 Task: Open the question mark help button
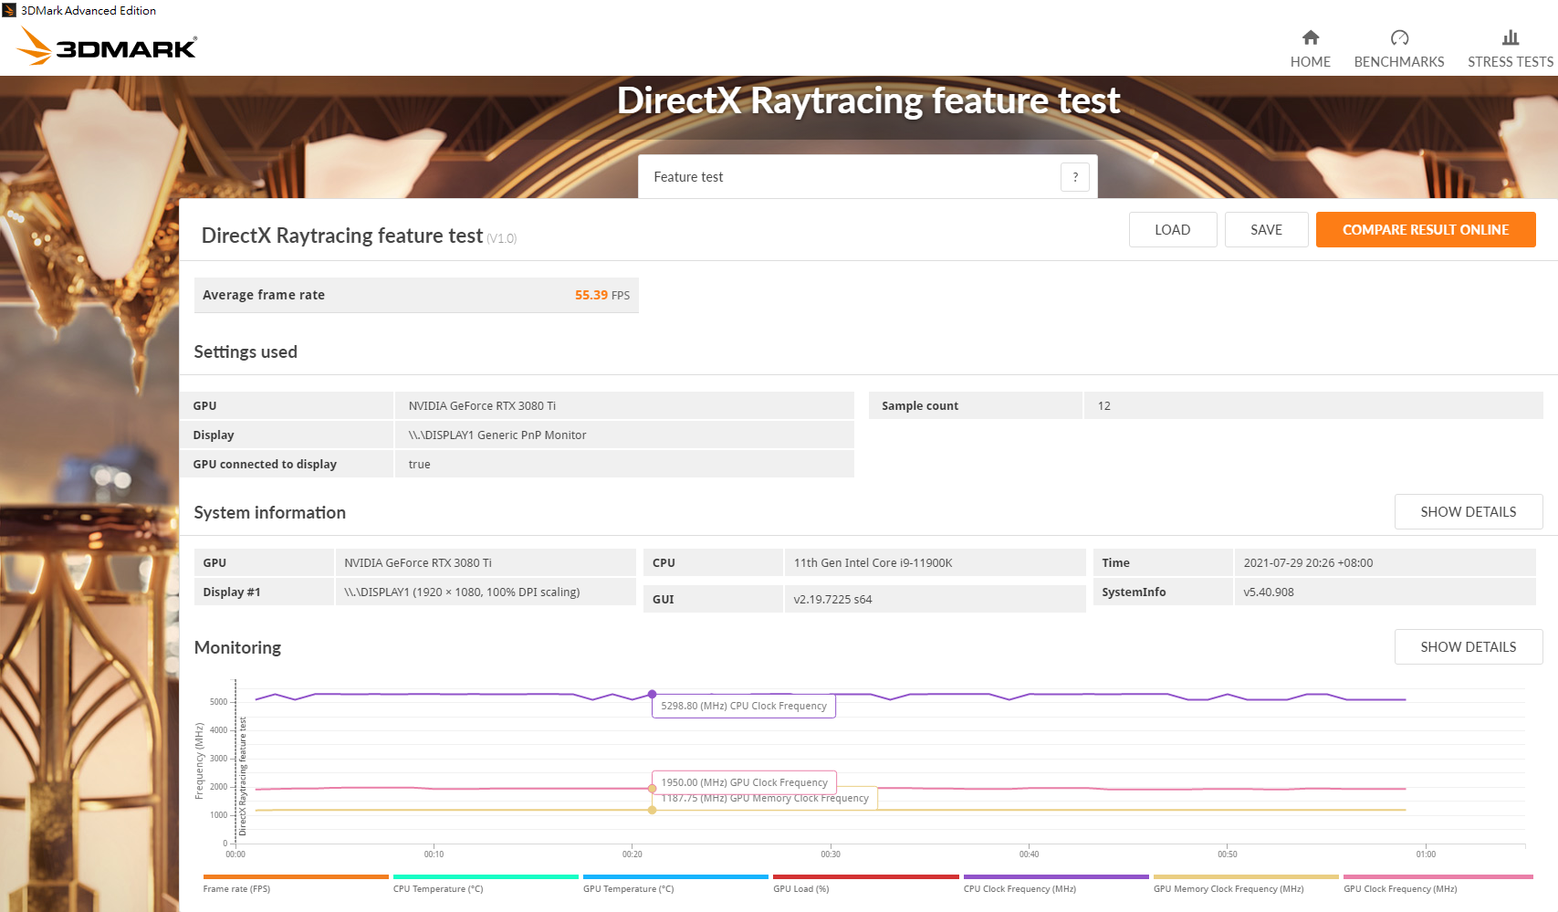(1075, 177)
